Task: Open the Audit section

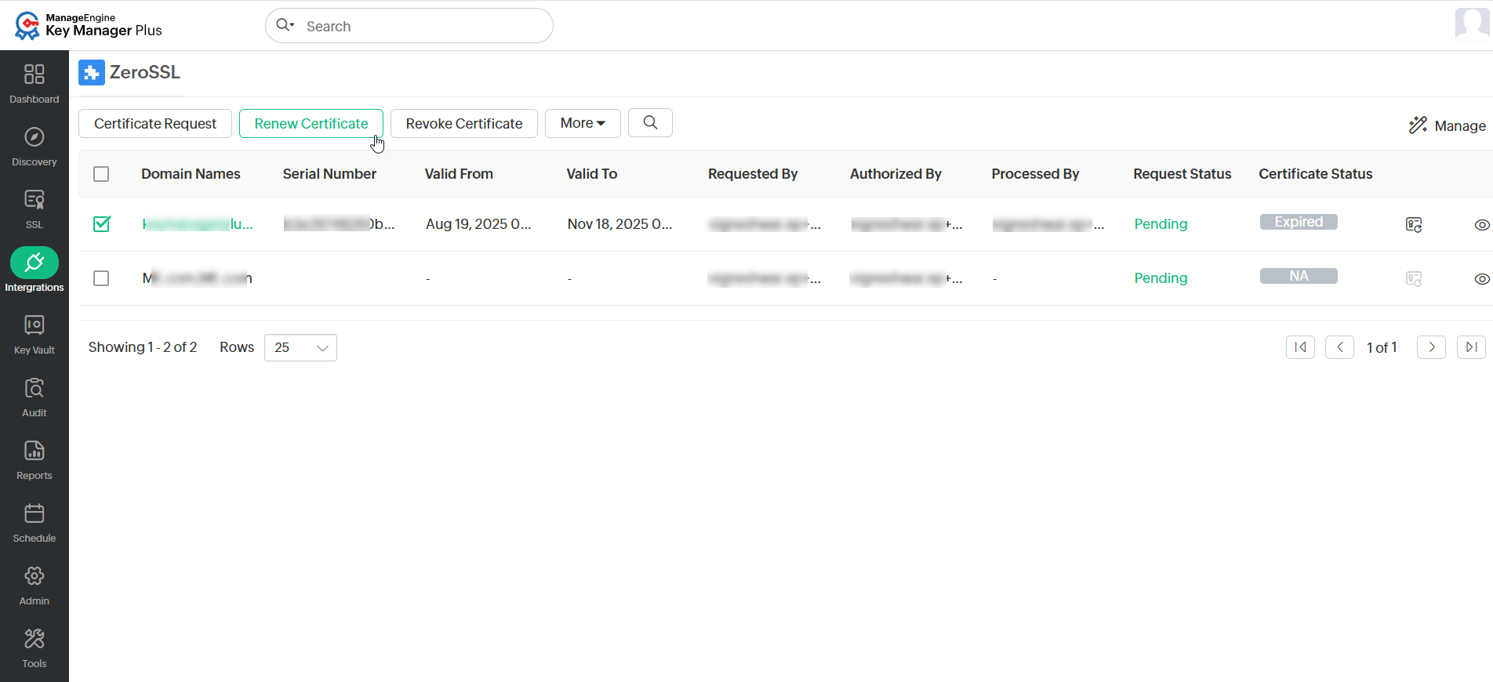Action: pos(34,397)
